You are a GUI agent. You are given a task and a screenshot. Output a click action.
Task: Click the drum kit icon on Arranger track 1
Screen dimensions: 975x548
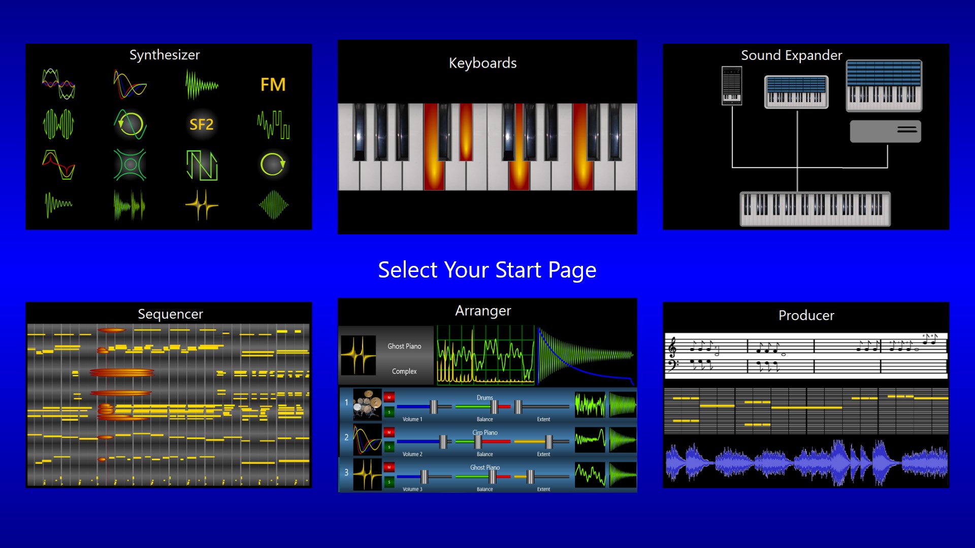(x=367, y=404)
